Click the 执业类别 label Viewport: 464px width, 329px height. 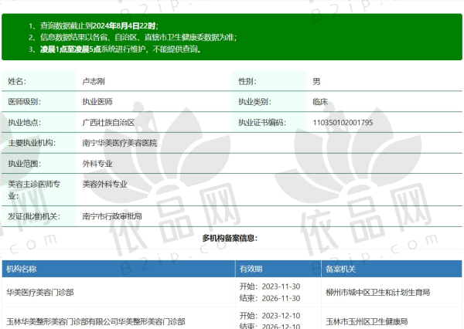(x=254, y=102)
